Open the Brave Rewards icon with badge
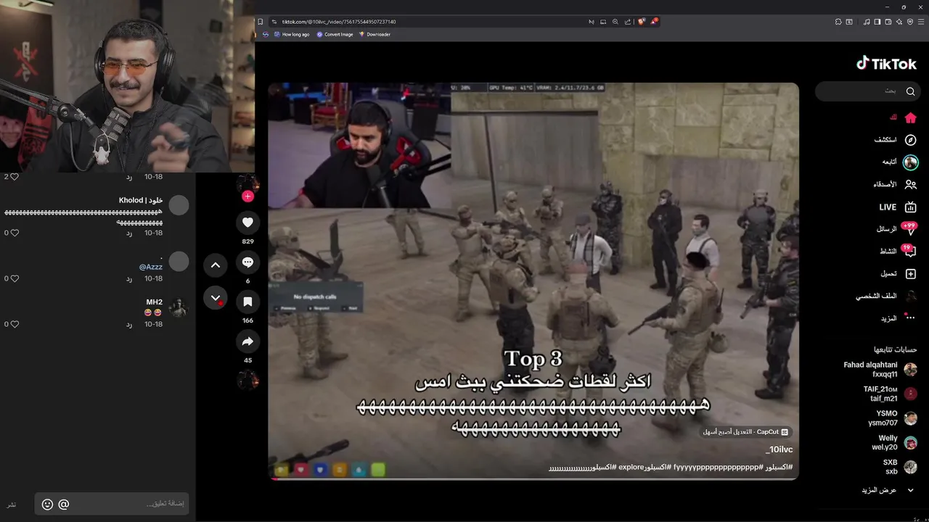Viewport: 929px width, 522px height. point(653,22)
